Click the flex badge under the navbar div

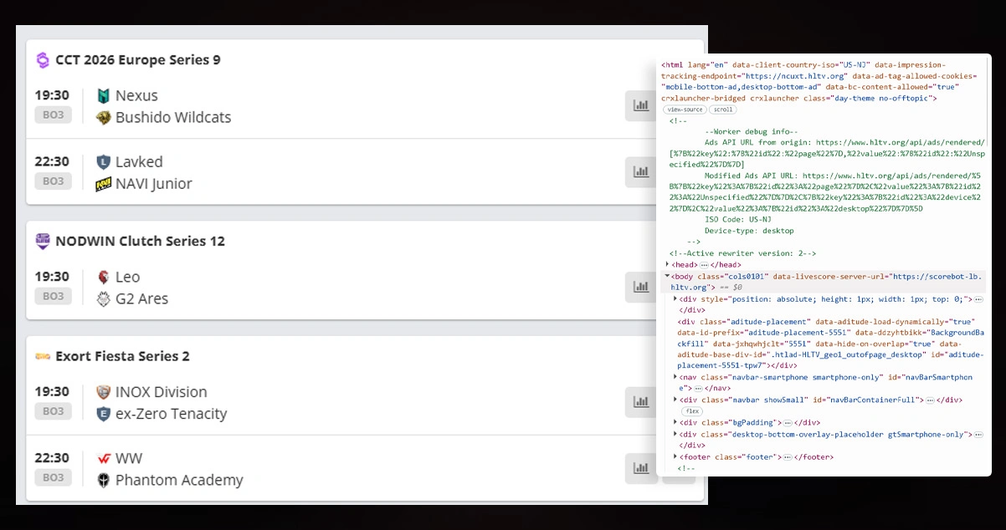coord(692,411)
